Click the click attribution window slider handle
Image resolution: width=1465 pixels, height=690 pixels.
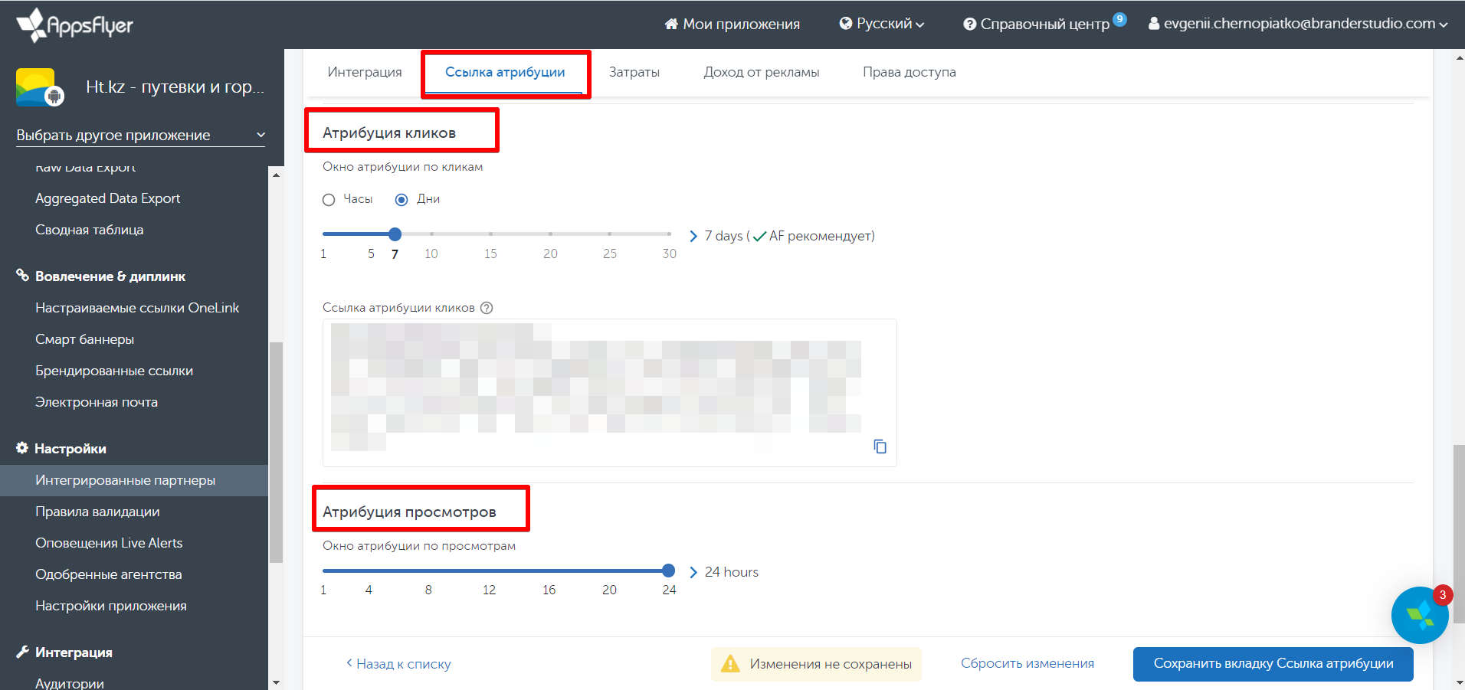pos(395,234)
